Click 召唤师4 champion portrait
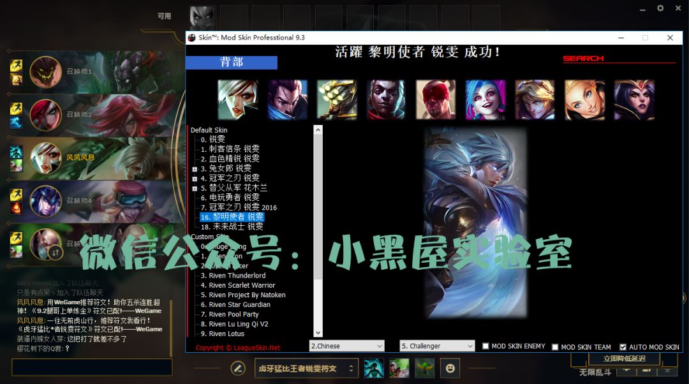Screen dimensions: 689x384 (45, 201)
